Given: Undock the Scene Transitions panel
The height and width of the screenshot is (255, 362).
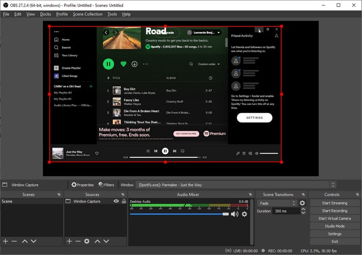Looking at the screenshot, I should coord(303,194).
